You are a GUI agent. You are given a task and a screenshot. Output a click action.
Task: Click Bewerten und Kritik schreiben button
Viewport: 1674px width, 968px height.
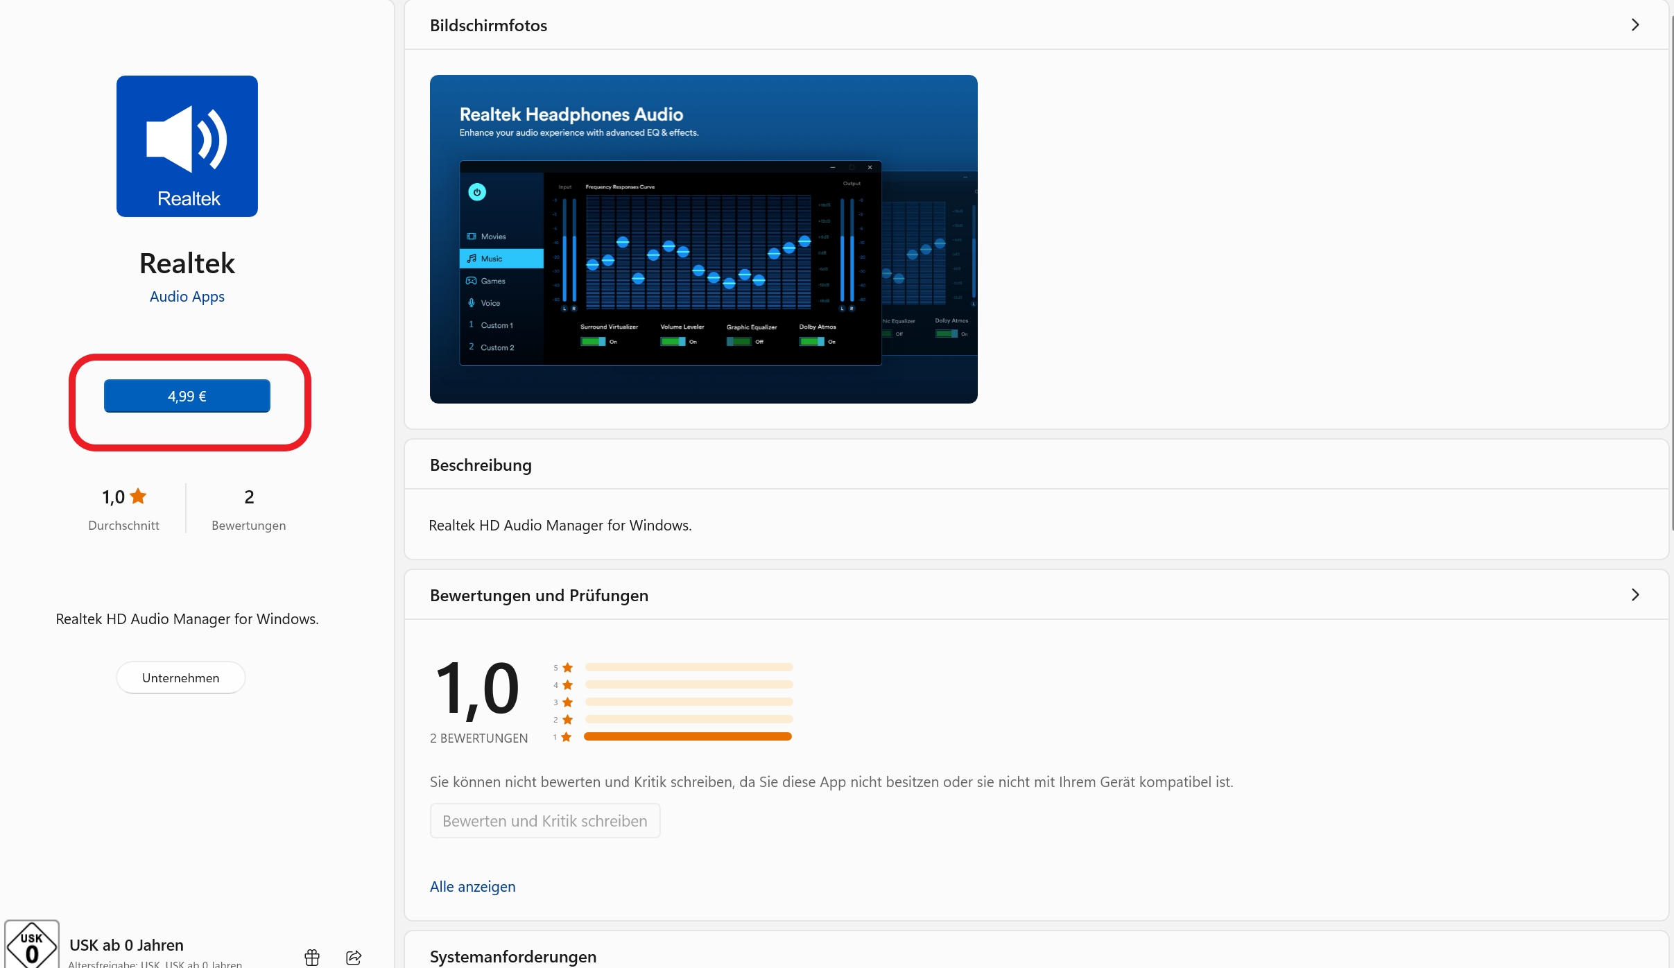click(x=544, y=821)
